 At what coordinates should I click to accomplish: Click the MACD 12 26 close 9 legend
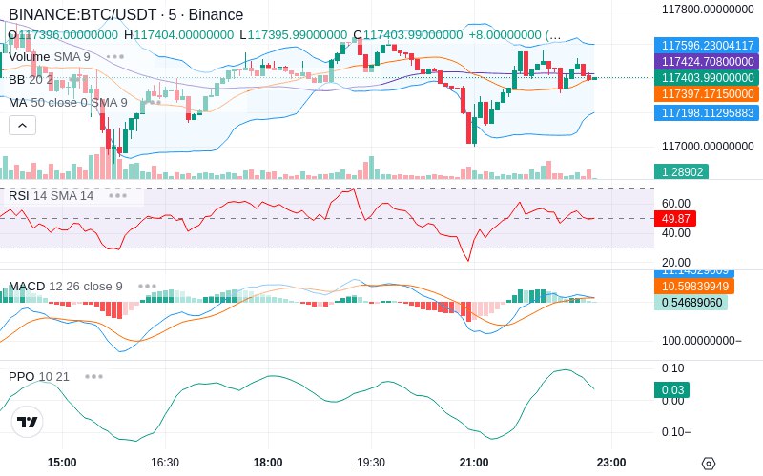(66, 287)
